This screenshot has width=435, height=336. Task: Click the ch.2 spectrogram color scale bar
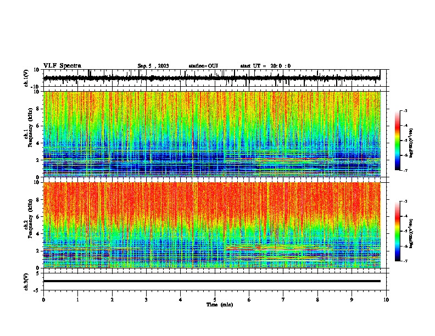click(397, 231)
